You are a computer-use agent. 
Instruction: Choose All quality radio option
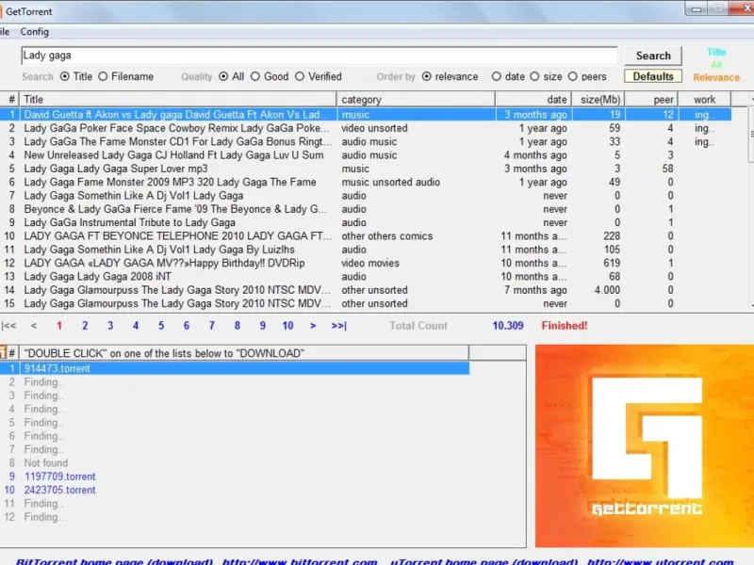tap(223, 76)
